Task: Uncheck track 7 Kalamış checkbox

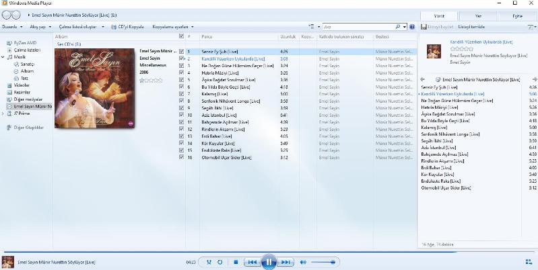Action: [x=182, y=94]
